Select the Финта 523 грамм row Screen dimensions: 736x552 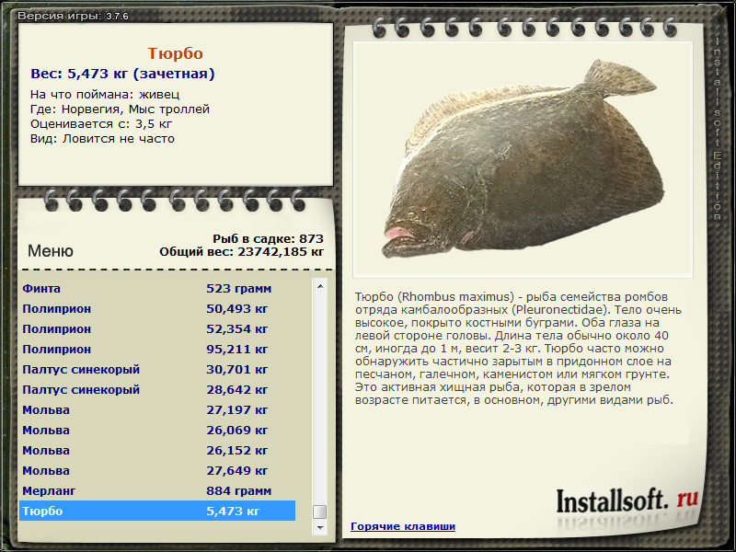tap(157, 288)
